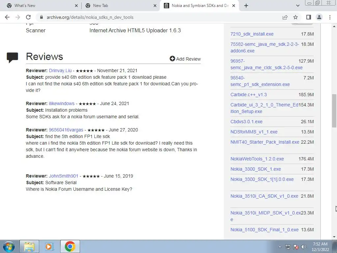Open Windows Explorer from taskbar

pyautogui.click(x=29, y=246)
